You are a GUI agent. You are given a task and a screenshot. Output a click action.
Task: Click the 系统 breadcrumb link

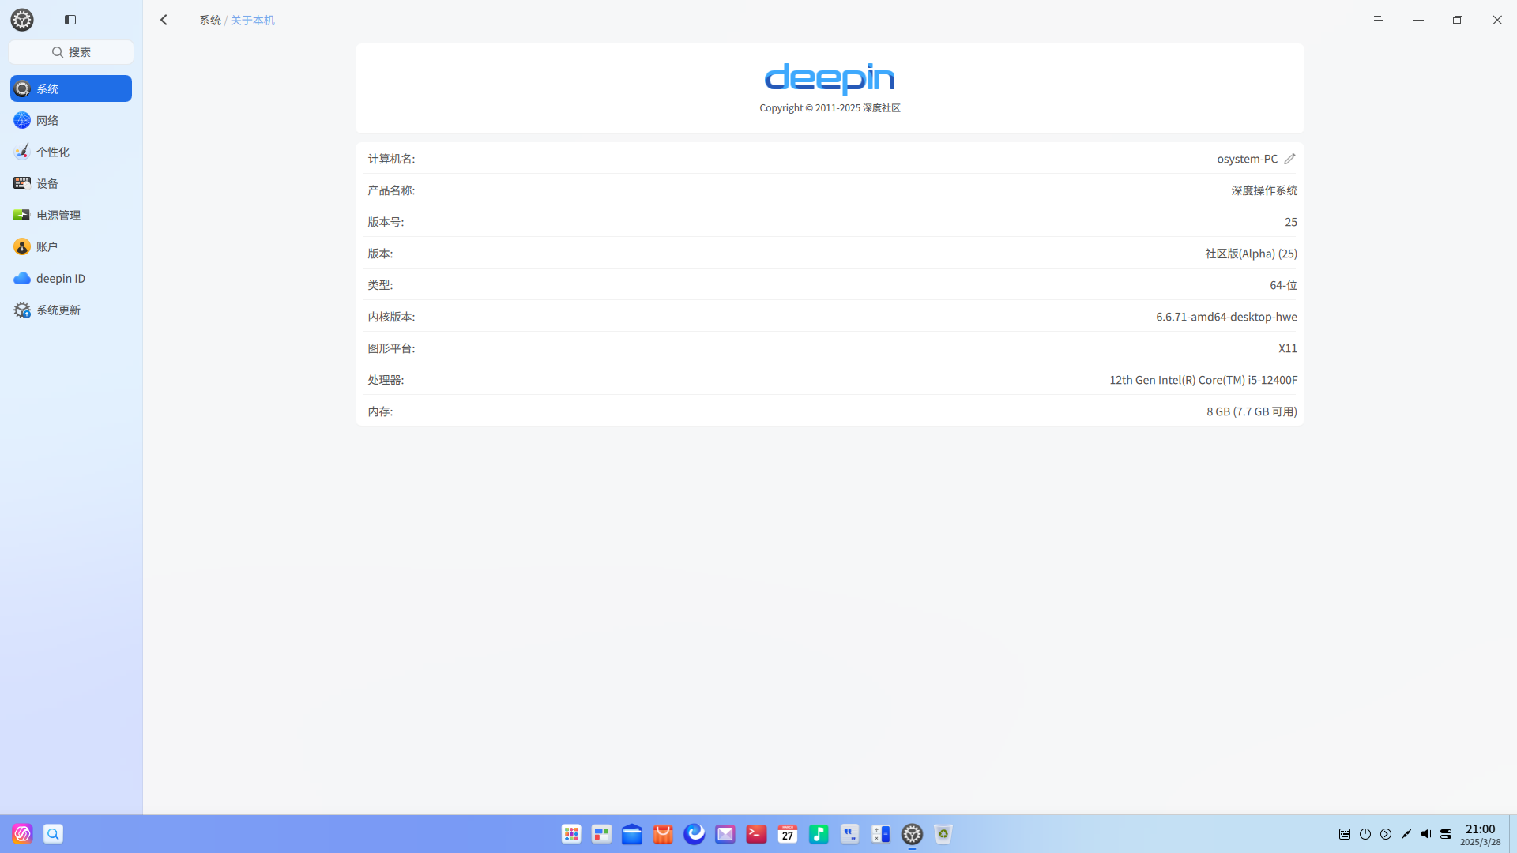210,20
